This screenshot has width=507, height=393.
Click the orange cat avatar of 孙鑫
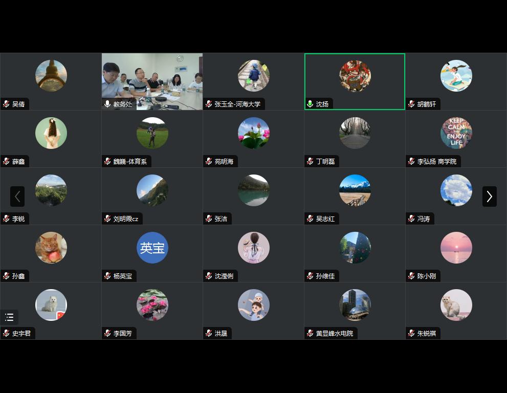(51, 248)
